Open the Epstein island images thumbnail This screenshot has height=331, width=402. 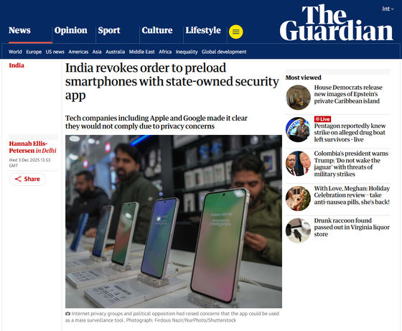(298, 98)
